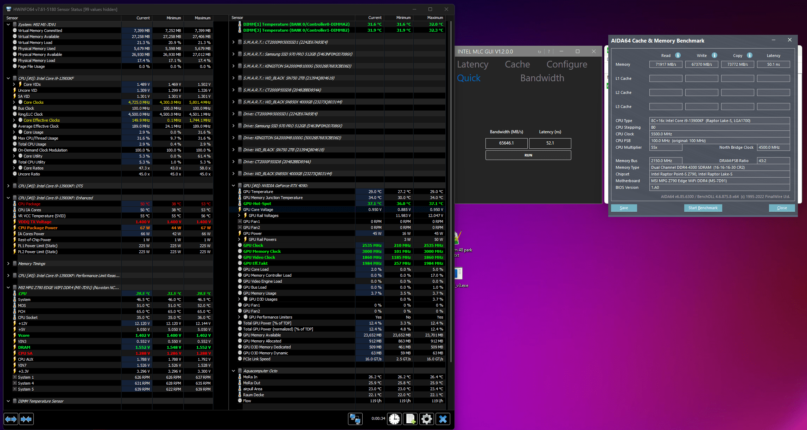Expand Drive: WD_BLACK SN750 2TB group
The height and width of the screenshot is (430, 807).
tap(233, 150)
